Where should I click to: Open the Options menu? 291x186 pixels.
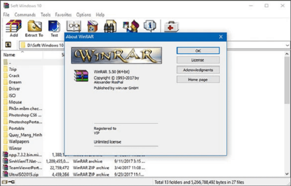click(x=84, y=15)
